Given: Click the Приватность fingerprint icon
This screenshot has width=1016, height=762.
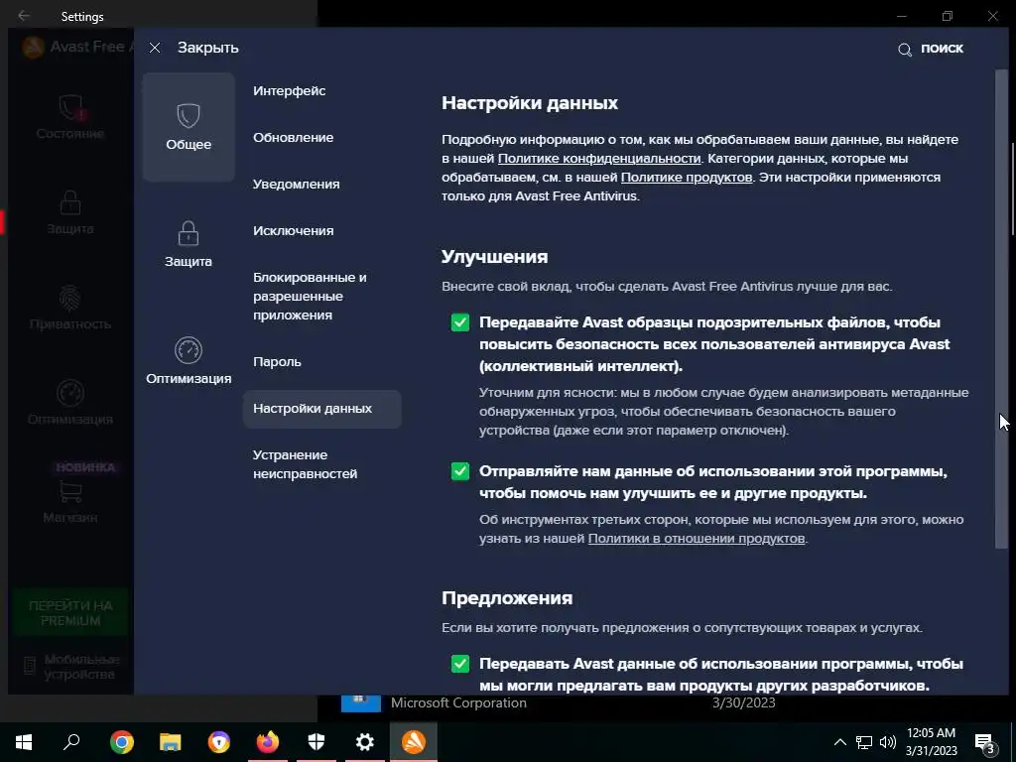Looking at the screenshot, I should tap(70, 299).
